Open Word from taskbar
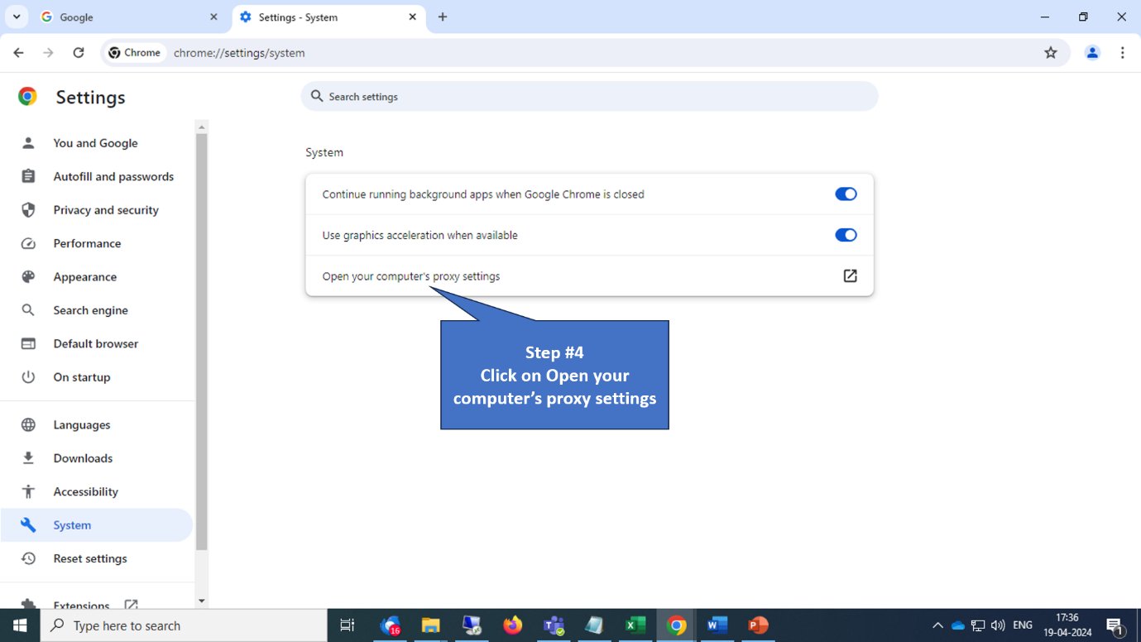The height and width of the screenshot is (642, 1141). 717,625
